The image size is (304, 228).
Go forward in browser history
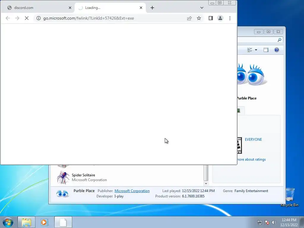coord(17,18)
